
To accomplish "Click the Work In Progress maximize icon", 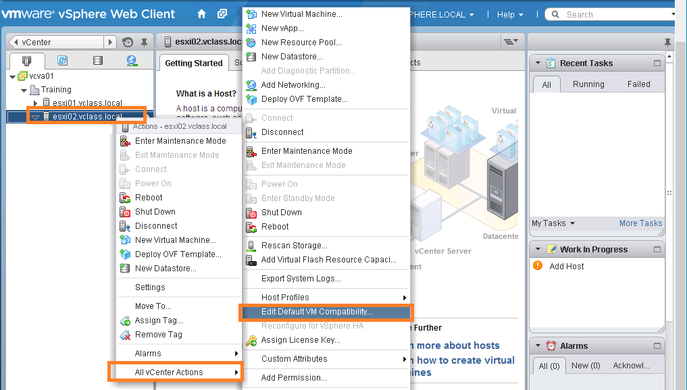I will 657,250.
